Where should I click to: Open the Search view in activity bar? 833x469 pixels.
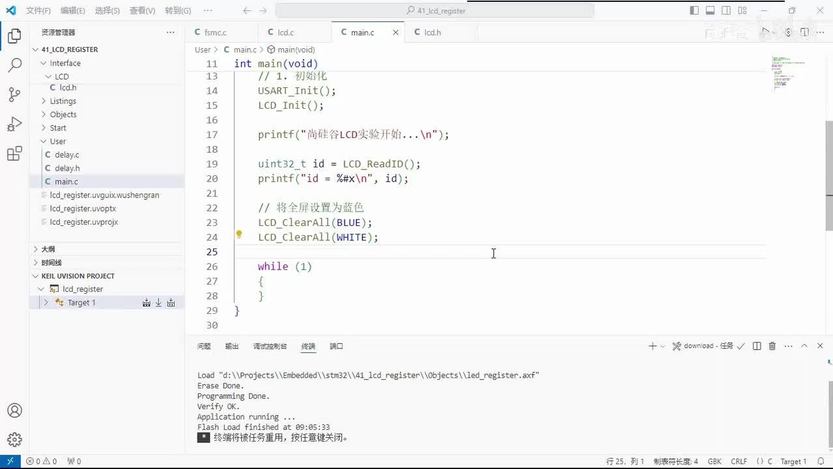point(14,65)
